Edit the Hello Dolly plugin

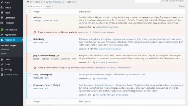pos(47,42)
